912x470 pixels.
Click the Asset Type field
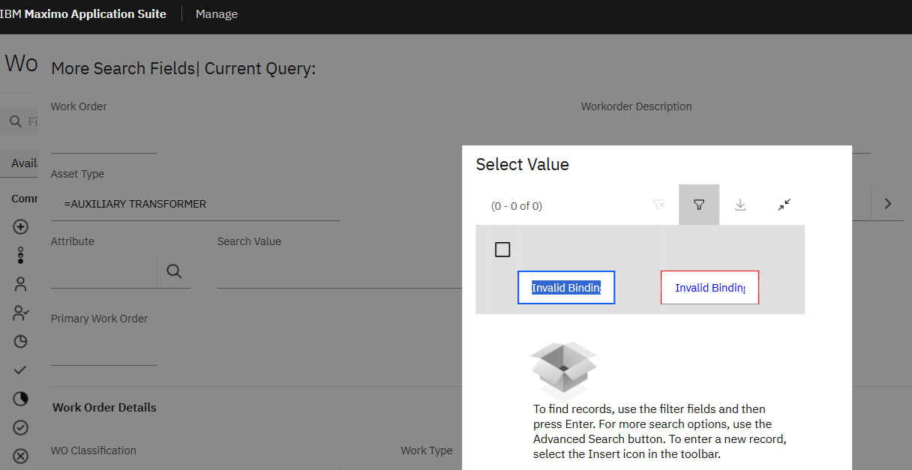click(195, 205)
